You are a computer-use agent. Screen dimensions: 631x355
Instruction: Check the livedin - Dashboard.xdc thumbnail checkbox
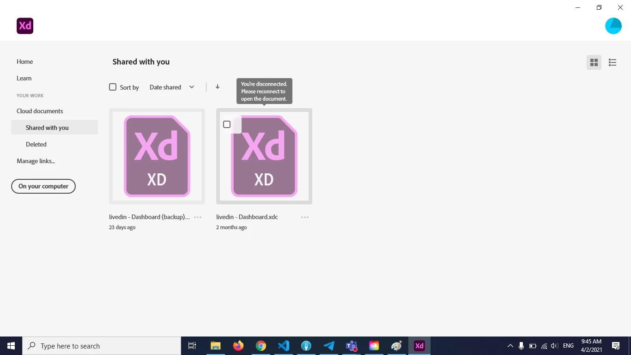227,124
